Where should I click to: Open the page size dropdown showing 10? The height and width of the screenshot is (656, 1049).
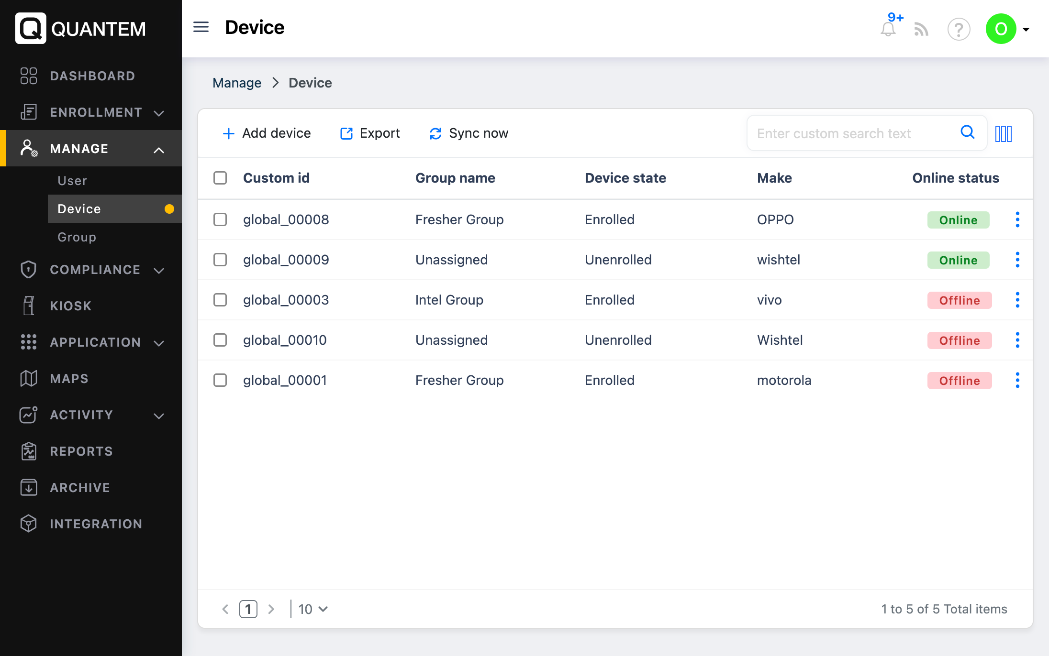(x=311, y=609)
